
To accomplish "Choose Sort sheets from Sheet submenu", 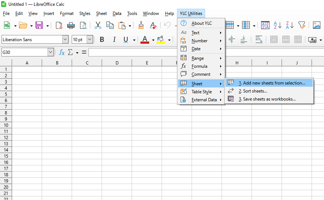I will point(255,91).
